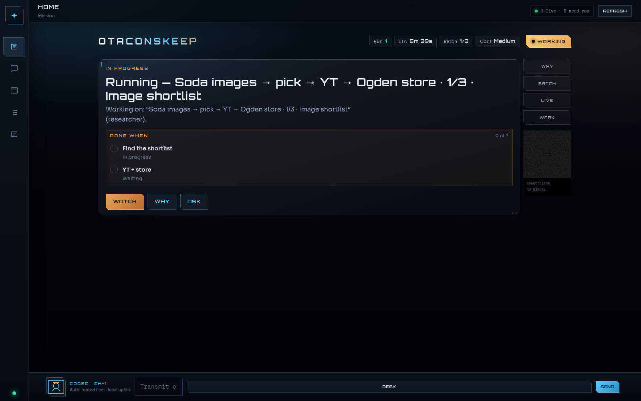Open the WORK tab in right panel
The height and width of the screenshot is (401, 641).
point(547,118)
